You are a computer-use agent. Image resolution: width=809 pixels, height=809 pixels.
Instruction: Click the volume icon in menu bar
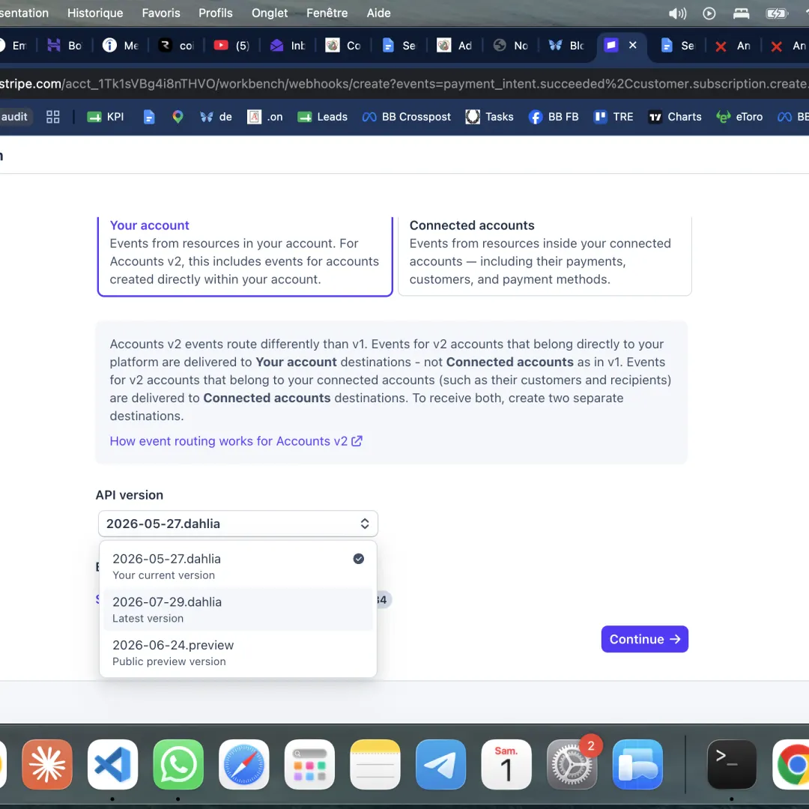677,13
